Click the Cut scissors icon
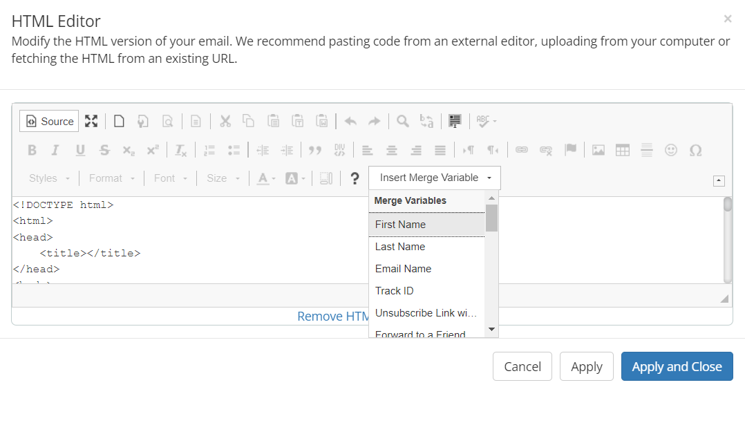 tap(225, 121)
